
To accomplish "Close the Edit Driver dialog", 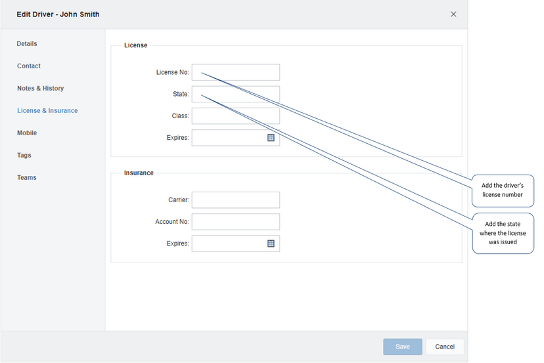I will pyautogui.click(x=453, y=14).
